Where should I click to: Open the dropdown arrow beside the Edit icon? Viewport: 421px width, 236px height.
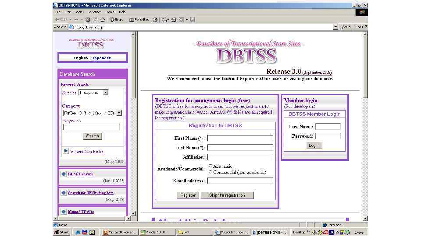point(187,20)
